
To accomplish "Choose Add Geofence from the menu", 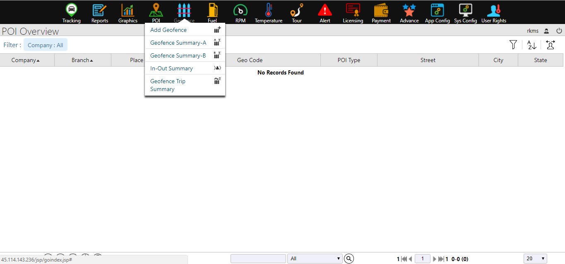I will tap(168, 30).
